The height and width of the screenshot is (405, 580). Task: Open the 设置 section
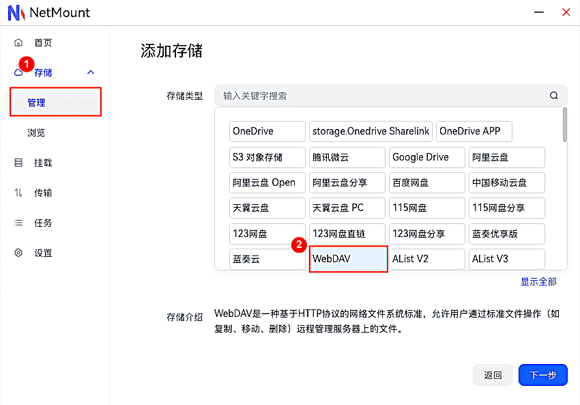pyautogui.click(x=43, y=253)
